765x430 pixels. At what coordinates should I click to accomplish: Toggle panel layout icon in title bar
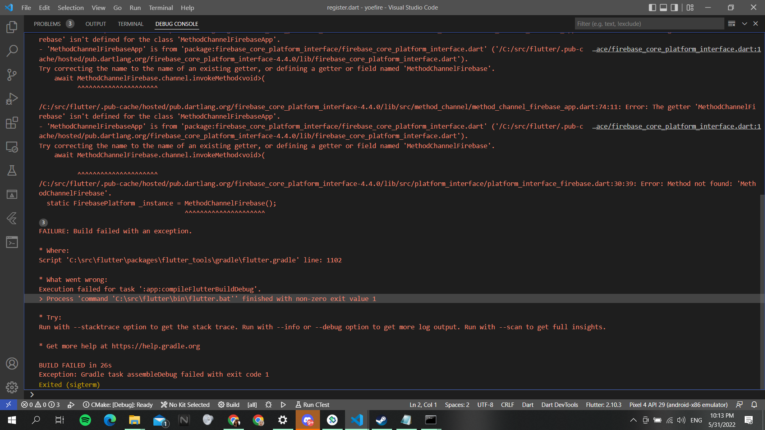pos(663,8)
